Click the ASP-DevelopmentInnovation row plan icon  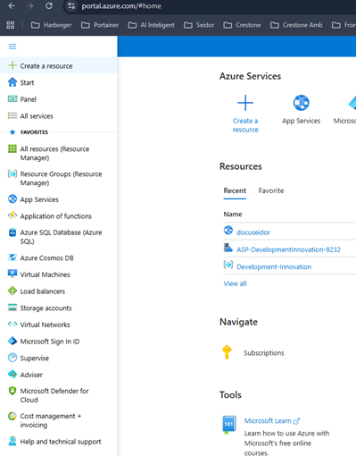point(228,248)
